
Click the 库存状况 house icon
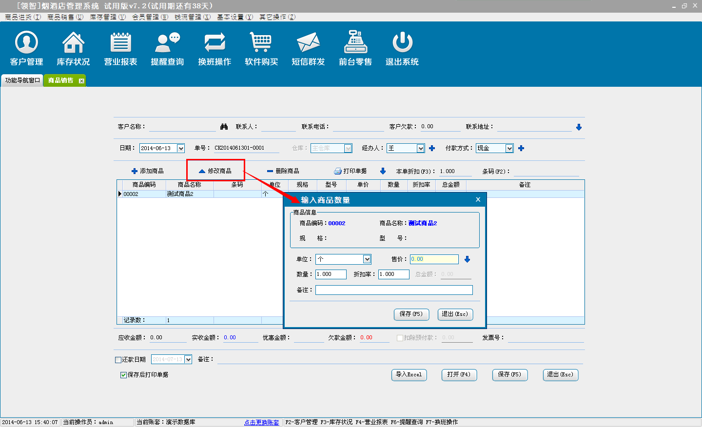pos(73,43)
